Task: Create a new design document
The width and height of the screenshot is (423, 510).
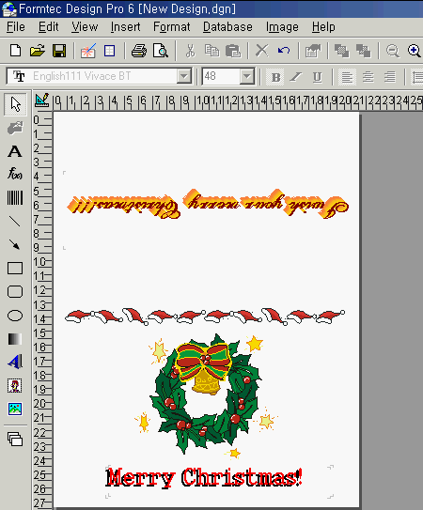Action: [16, 51]
